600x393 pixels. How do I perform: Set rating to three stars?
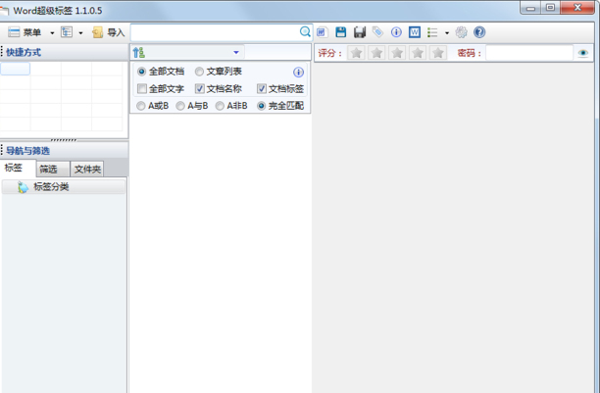point(397,53)
